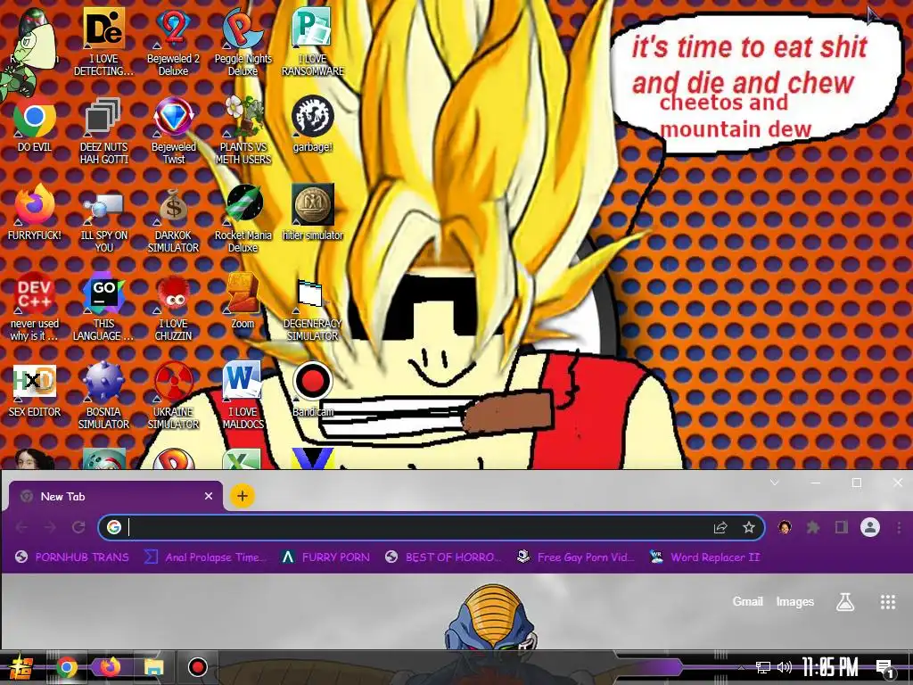The image size is (913, 685).
Task: Open the volume control in the tray
Action: click(785, 667)
